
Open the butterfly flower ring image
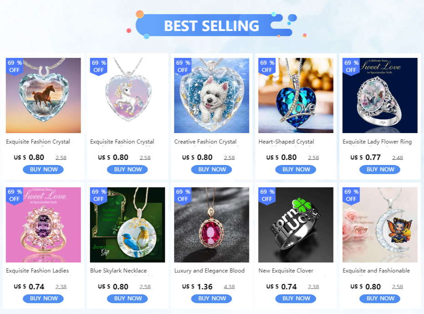coord(380,95)
